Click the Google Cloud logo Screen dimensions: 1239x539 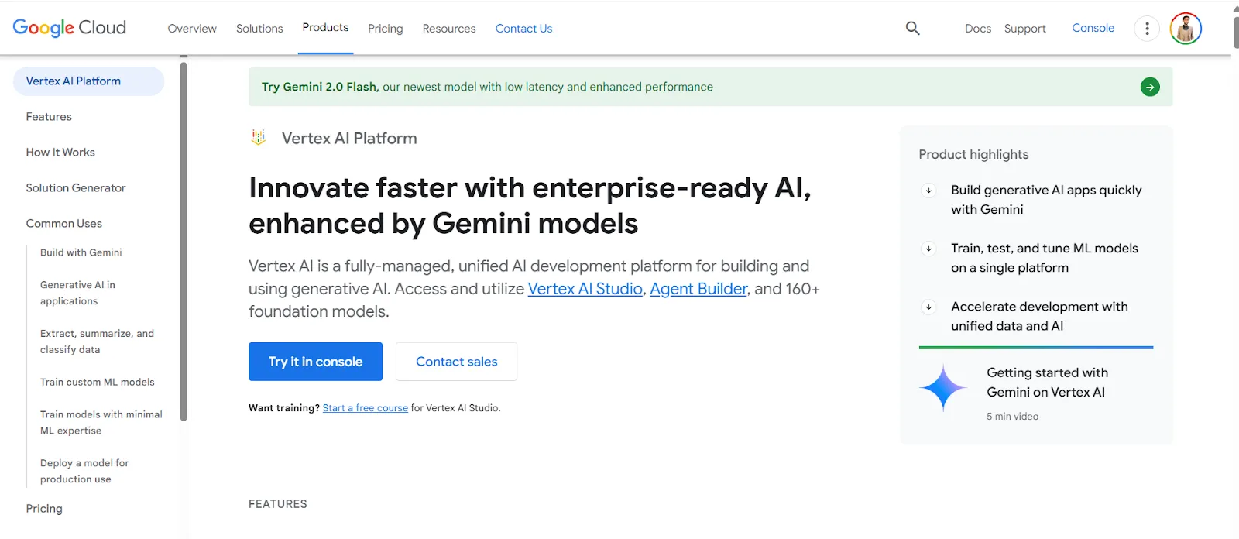coord(70,28)
